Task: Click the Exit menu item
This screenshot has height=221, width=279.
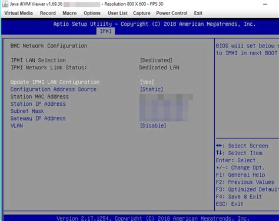Action: [198, 13]
